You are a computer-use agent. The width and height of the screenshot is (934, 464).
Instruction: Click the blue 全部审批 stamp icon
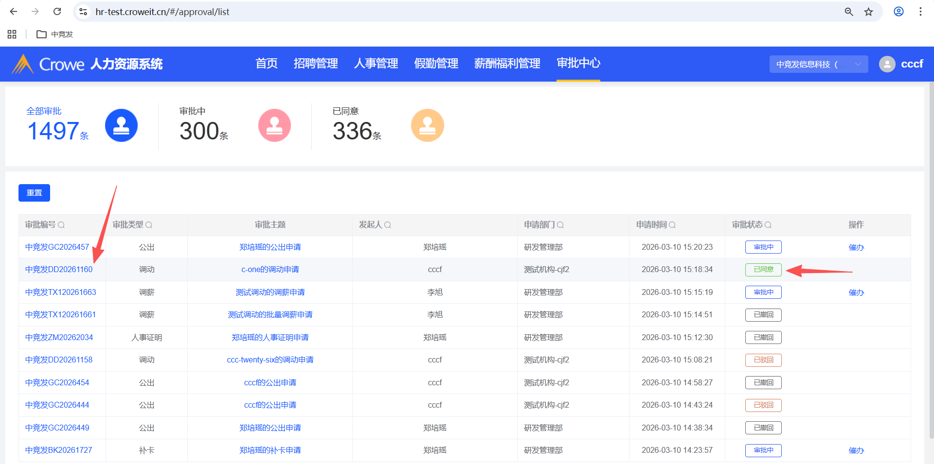point(121,125)
